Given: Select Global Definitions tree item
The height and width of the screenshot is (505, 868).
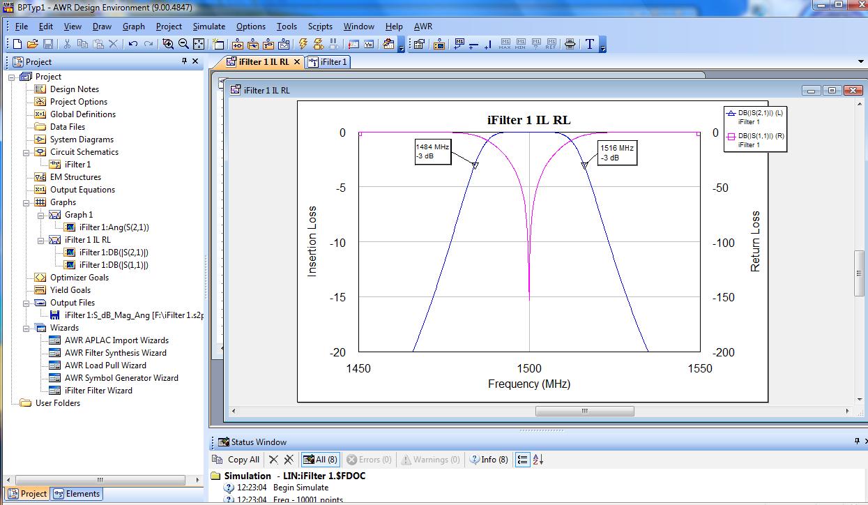Looking at the screenshot, I should click(x=83, y=114).
